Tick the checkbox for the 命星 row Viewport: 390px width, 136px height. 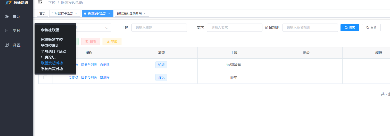(x=45, y=77)
